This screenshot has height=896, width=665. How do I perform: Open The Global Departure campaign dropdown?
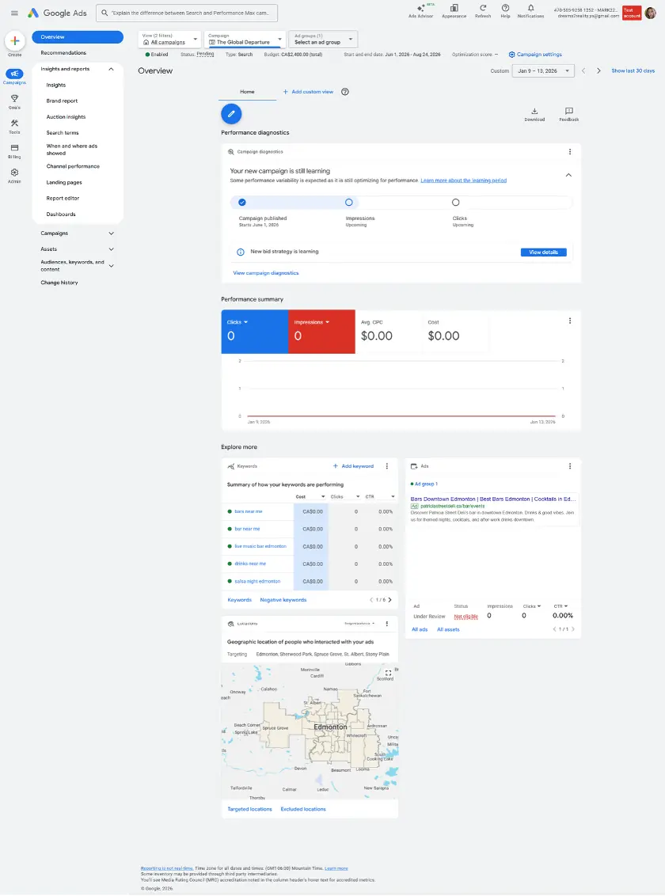pos(245,39)
